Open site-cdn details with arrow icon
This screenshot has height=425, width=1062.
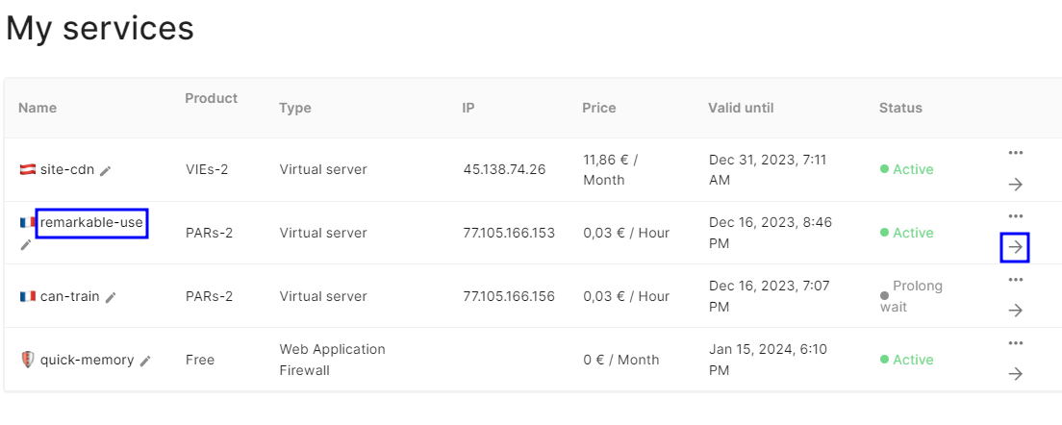tap(1015, 184)
